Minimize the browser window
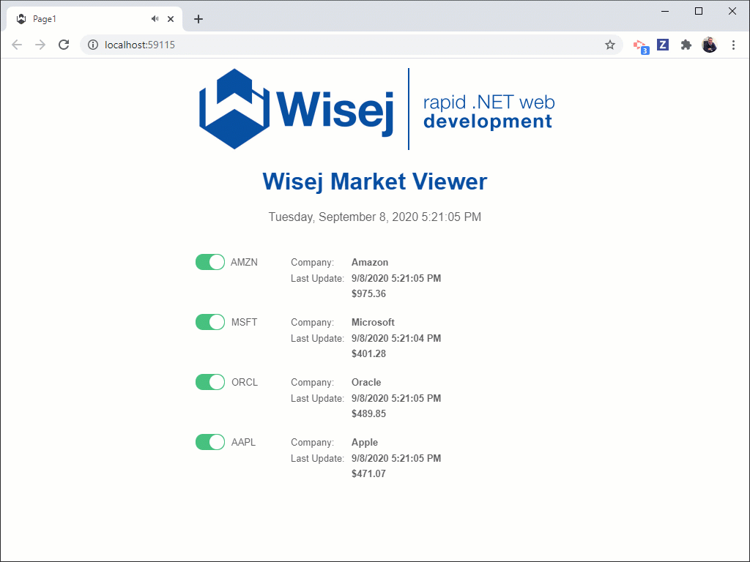This screenshot has width=750, height=562. (665, 11)
